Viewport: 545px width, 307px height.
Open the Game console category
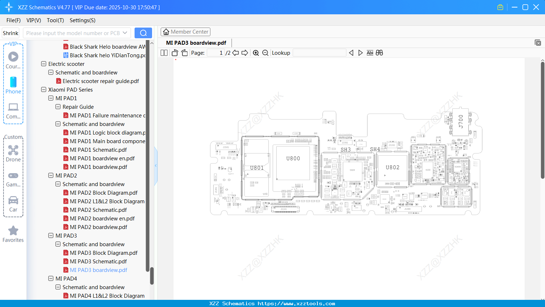[x=13, y=179]
